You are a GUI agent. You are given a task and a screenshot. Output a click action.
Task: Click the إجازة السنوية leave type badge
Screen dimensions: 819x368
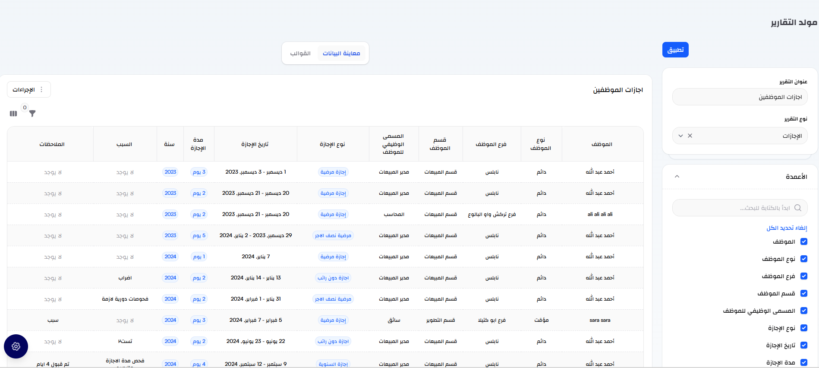[333, 364]
